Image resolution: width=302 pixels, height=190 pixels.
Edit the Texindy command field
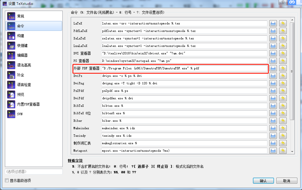click(x=184, y=136)
